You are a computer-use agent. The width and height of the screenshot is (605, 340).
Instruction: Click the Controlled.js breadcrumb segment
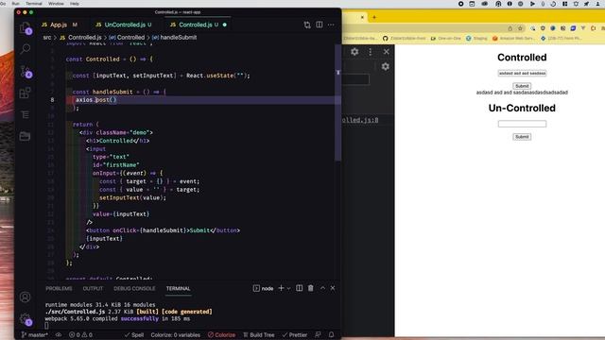pos(80,38)
